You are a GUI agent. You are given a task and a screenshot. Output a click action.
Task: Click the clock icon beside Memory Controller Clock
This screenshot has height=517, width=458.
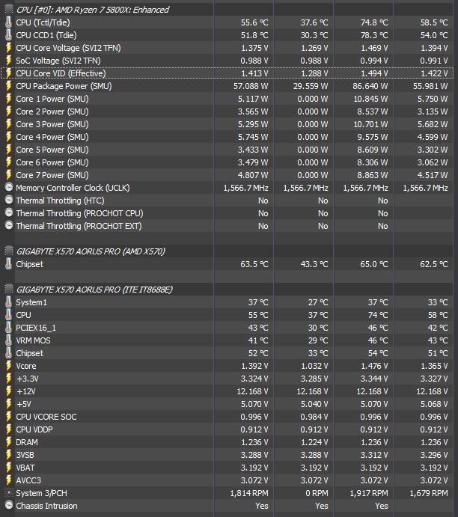pyautogui.click(x=9, y=187)
